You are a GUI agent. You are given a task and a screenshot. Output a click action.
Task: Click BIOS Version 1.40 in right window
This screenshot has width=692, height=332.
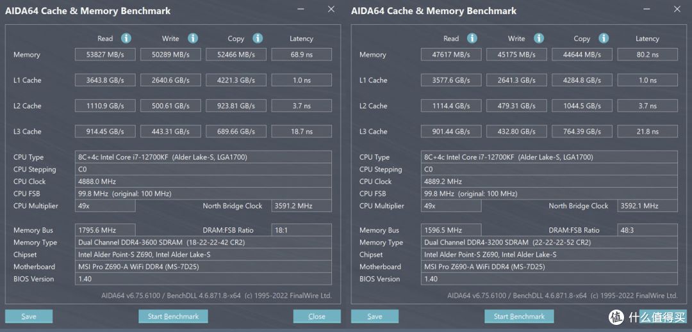point(550,279)
